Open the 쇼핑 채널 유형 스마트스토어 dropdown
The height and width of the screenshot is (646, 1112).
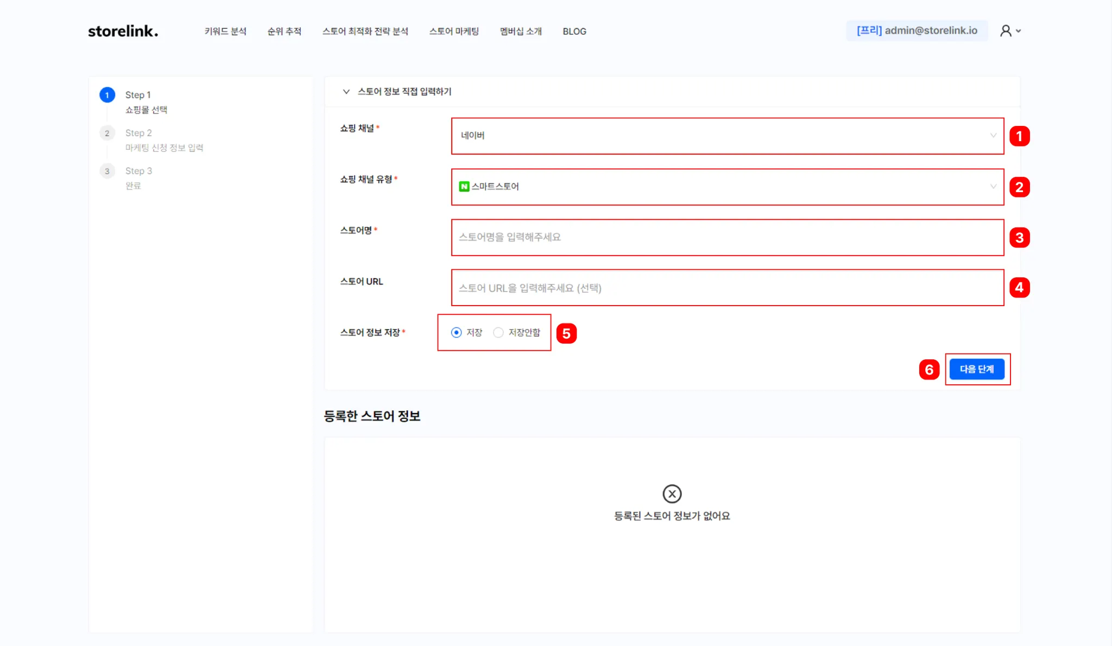point(727,187)
